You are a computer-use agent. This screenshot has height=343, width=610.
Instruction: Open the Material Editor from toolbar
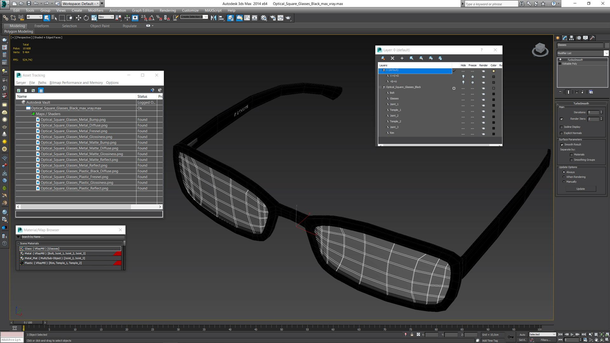pos(264,18)
